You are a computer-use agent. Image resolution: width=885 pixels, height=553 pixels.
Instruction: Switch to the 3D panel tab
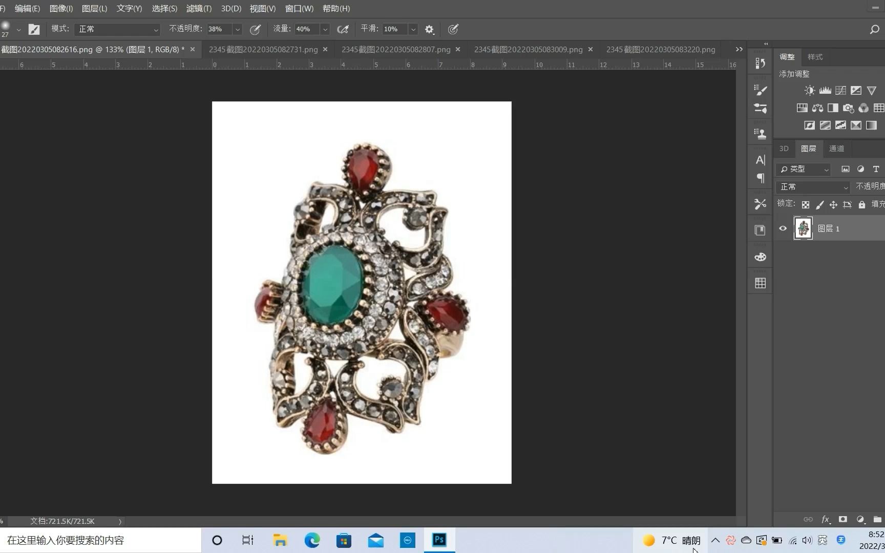pyautogui.click(x=784, y=148)
